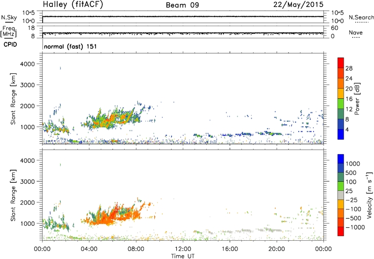Select the "CPID" row label
Image resolution: width=374 pixels, height=259 pixels.
point(10,44)
